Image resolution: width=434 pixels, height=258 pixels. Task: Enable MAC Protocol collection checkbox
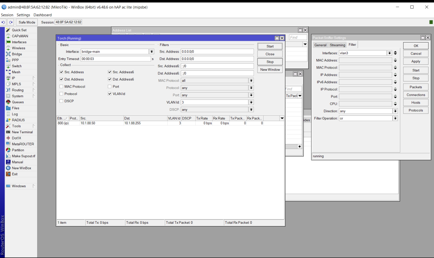pyautogui.click(x=61, y=86)
